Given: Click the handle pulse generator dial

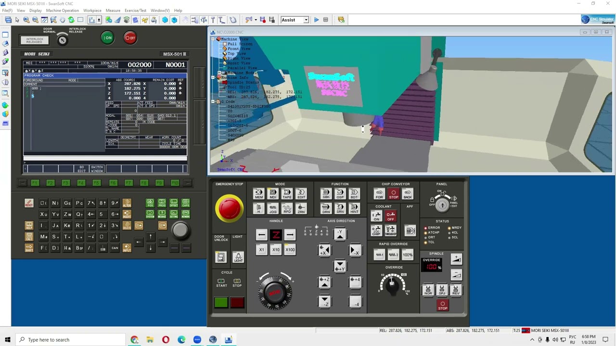Looking at the screenshot, I should [x=275, y=292].
